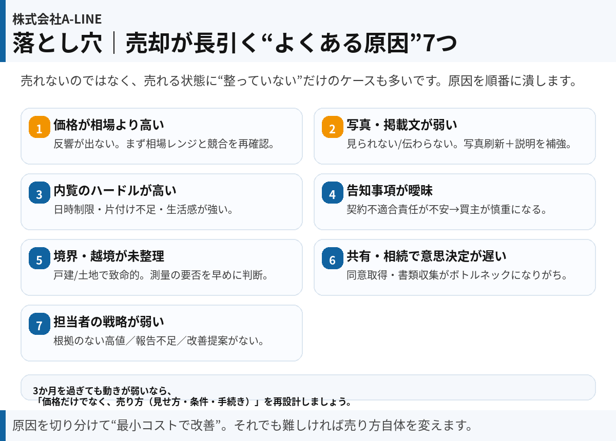Viewport: 616px width, 441px height.
Task: Select the blue number 7 badge
Action: 39,324
